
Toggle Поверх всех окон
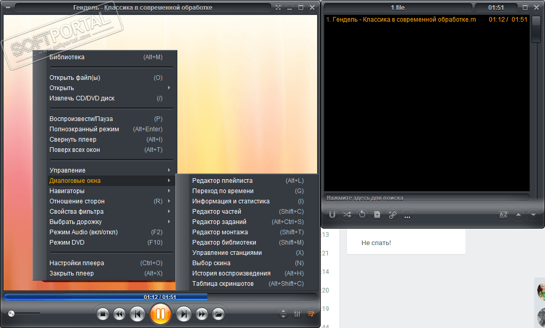[106, 150]
